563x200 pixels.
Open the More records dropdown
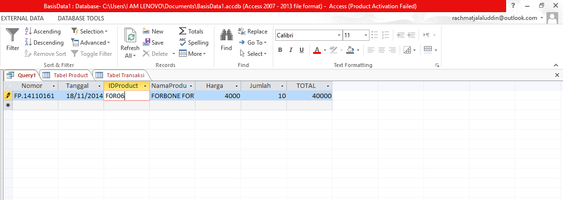tap(192, 54)
